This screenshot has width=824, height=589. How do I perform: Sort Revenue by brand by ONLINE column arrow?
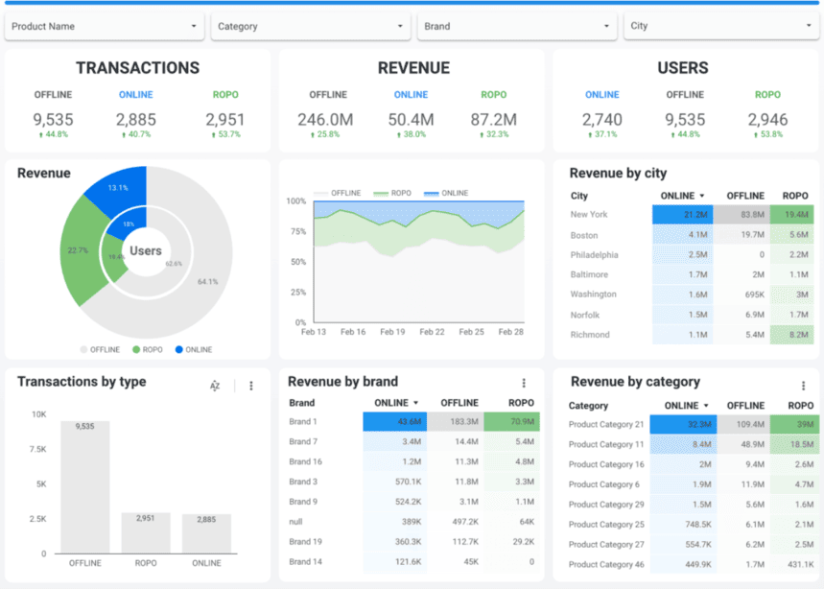[x=415, y=403]
